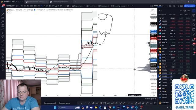Screen dimensions: 196x110
Task: Click the watchlist add symbol plus
Action: 181,11
